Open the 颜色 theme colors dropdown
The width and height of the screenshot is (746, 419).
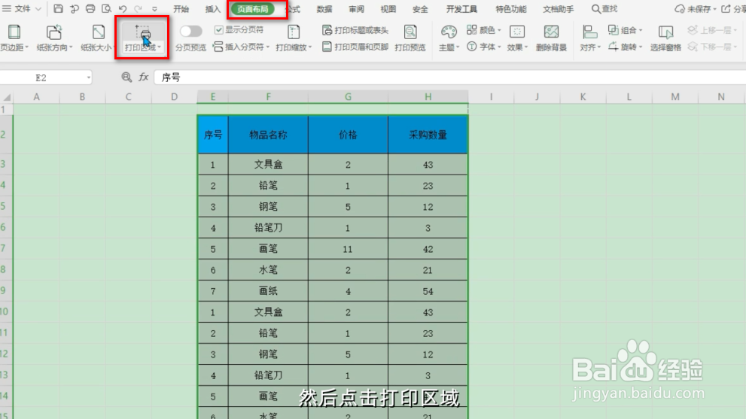pyautogui.click(x=483, y=30)
